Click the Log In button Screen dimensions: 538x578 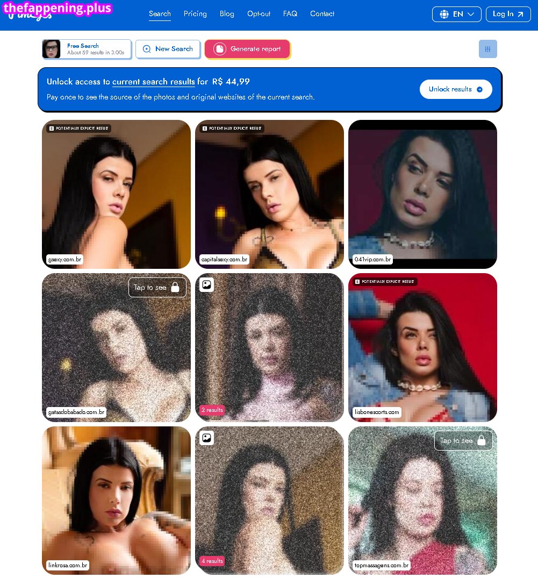(x=508, y=15)
